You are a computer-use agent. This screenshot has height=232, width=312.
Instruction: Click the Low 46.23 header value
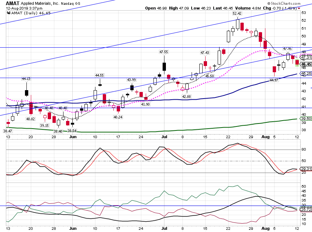click(201, 8)
